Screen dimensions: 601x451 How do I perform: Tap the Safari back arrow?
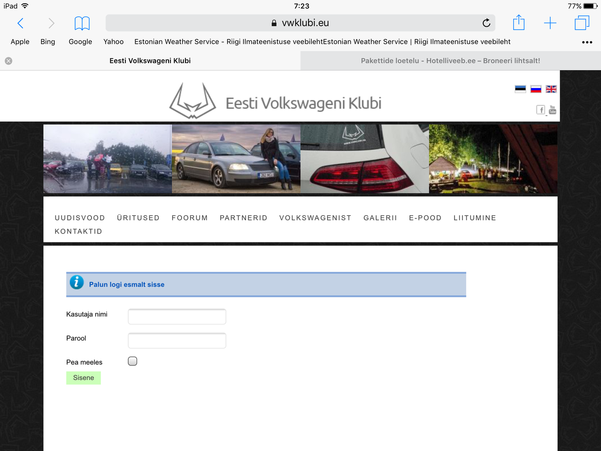[x=20, y=23]
